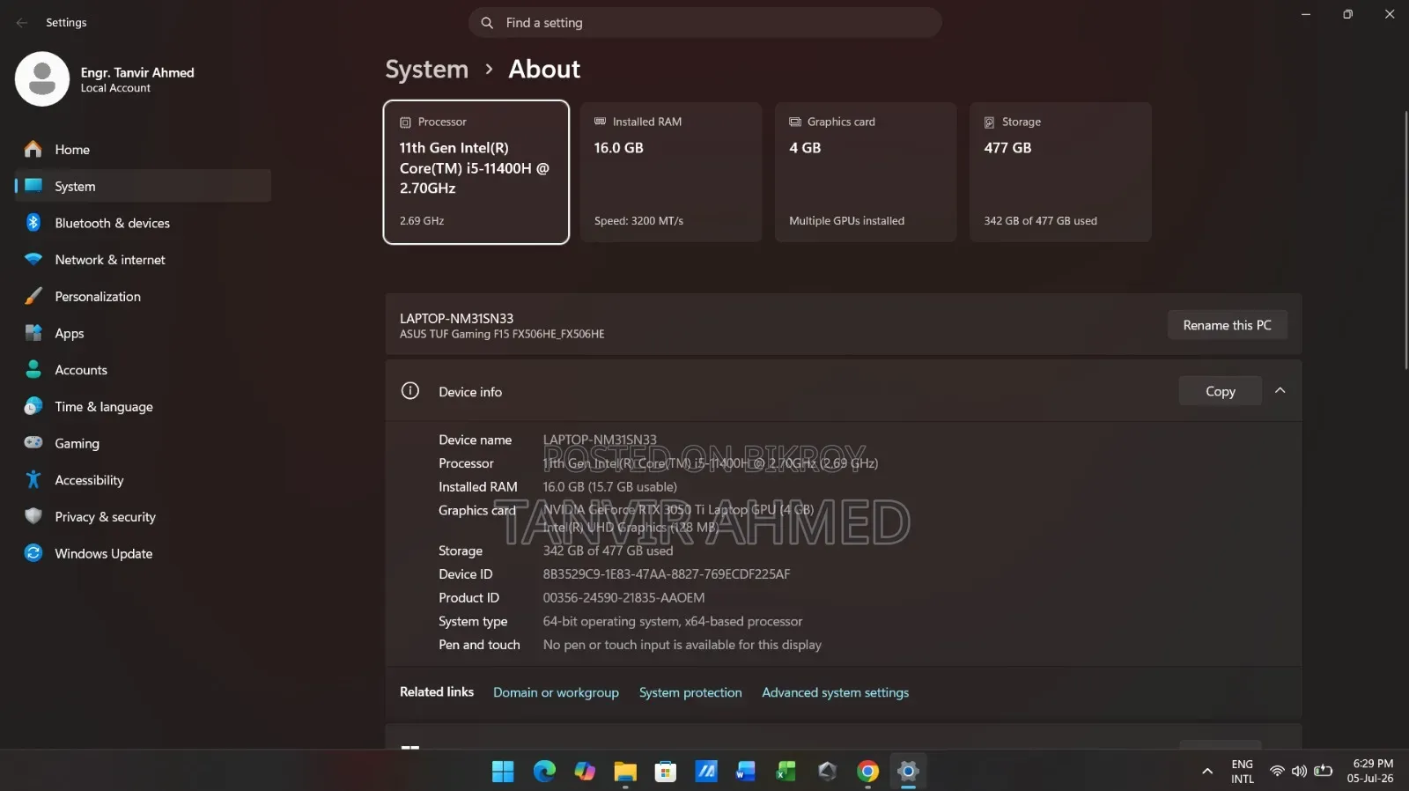
Task: Select the Installed RAM card
Action: click(x=671, y=172)
